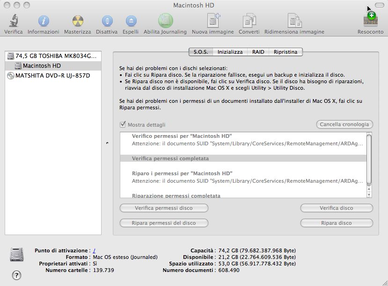Viewport: 388px width, 286px height.
Task: Click the hard disk icon beside the volume info
Action: 17,254
